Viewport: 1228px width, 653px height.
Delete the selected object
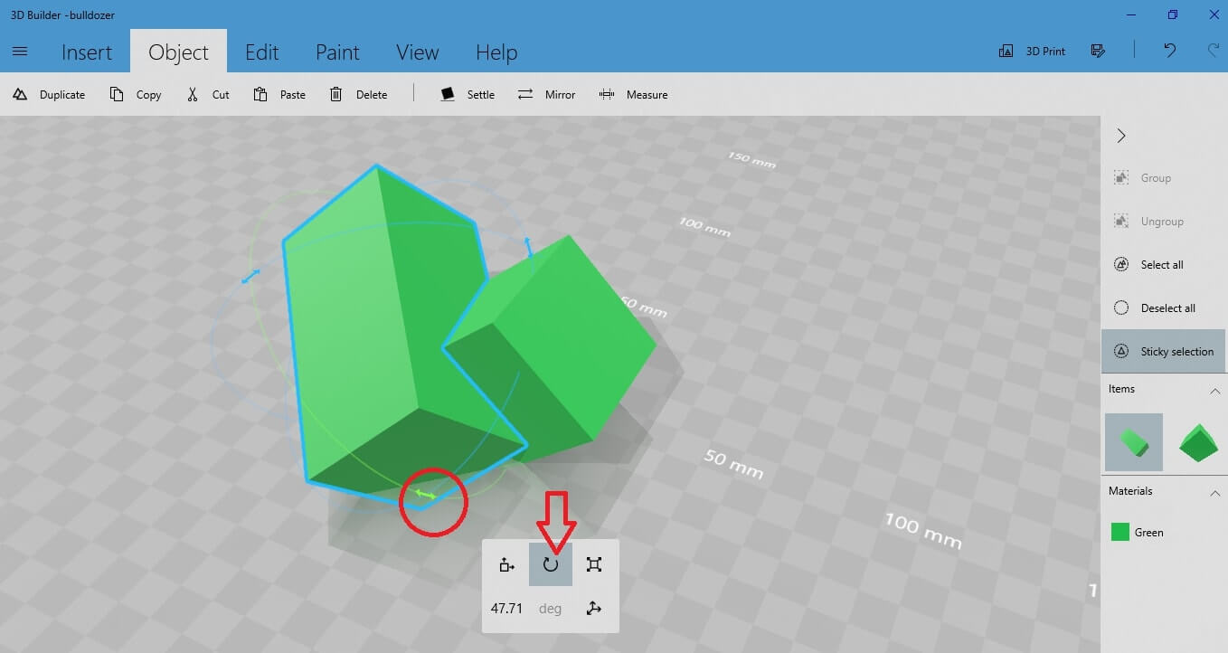(358, 94)
